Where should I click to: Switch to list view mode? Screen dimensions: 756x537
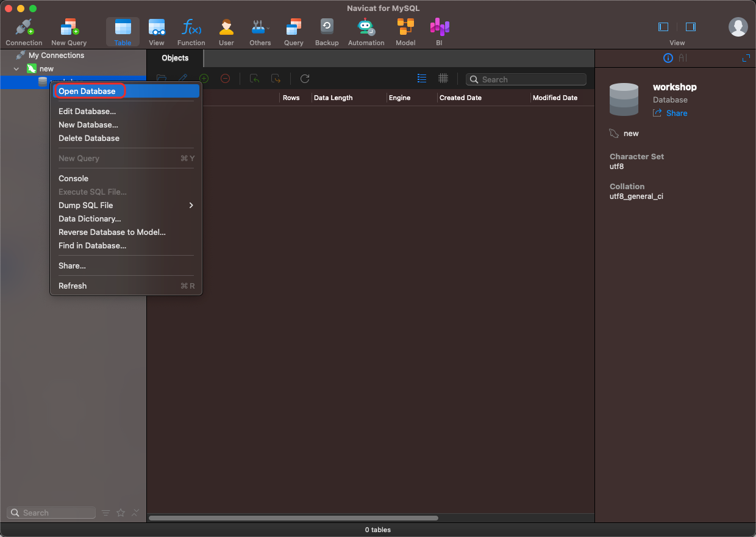[x=422, y=79]
